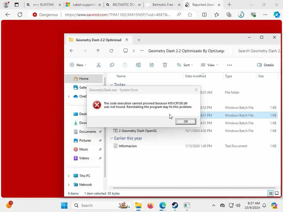The image size is (283, 212).
Task: Open Edge Collections icon
Action: pyautogui.click(x=229, y=15)
